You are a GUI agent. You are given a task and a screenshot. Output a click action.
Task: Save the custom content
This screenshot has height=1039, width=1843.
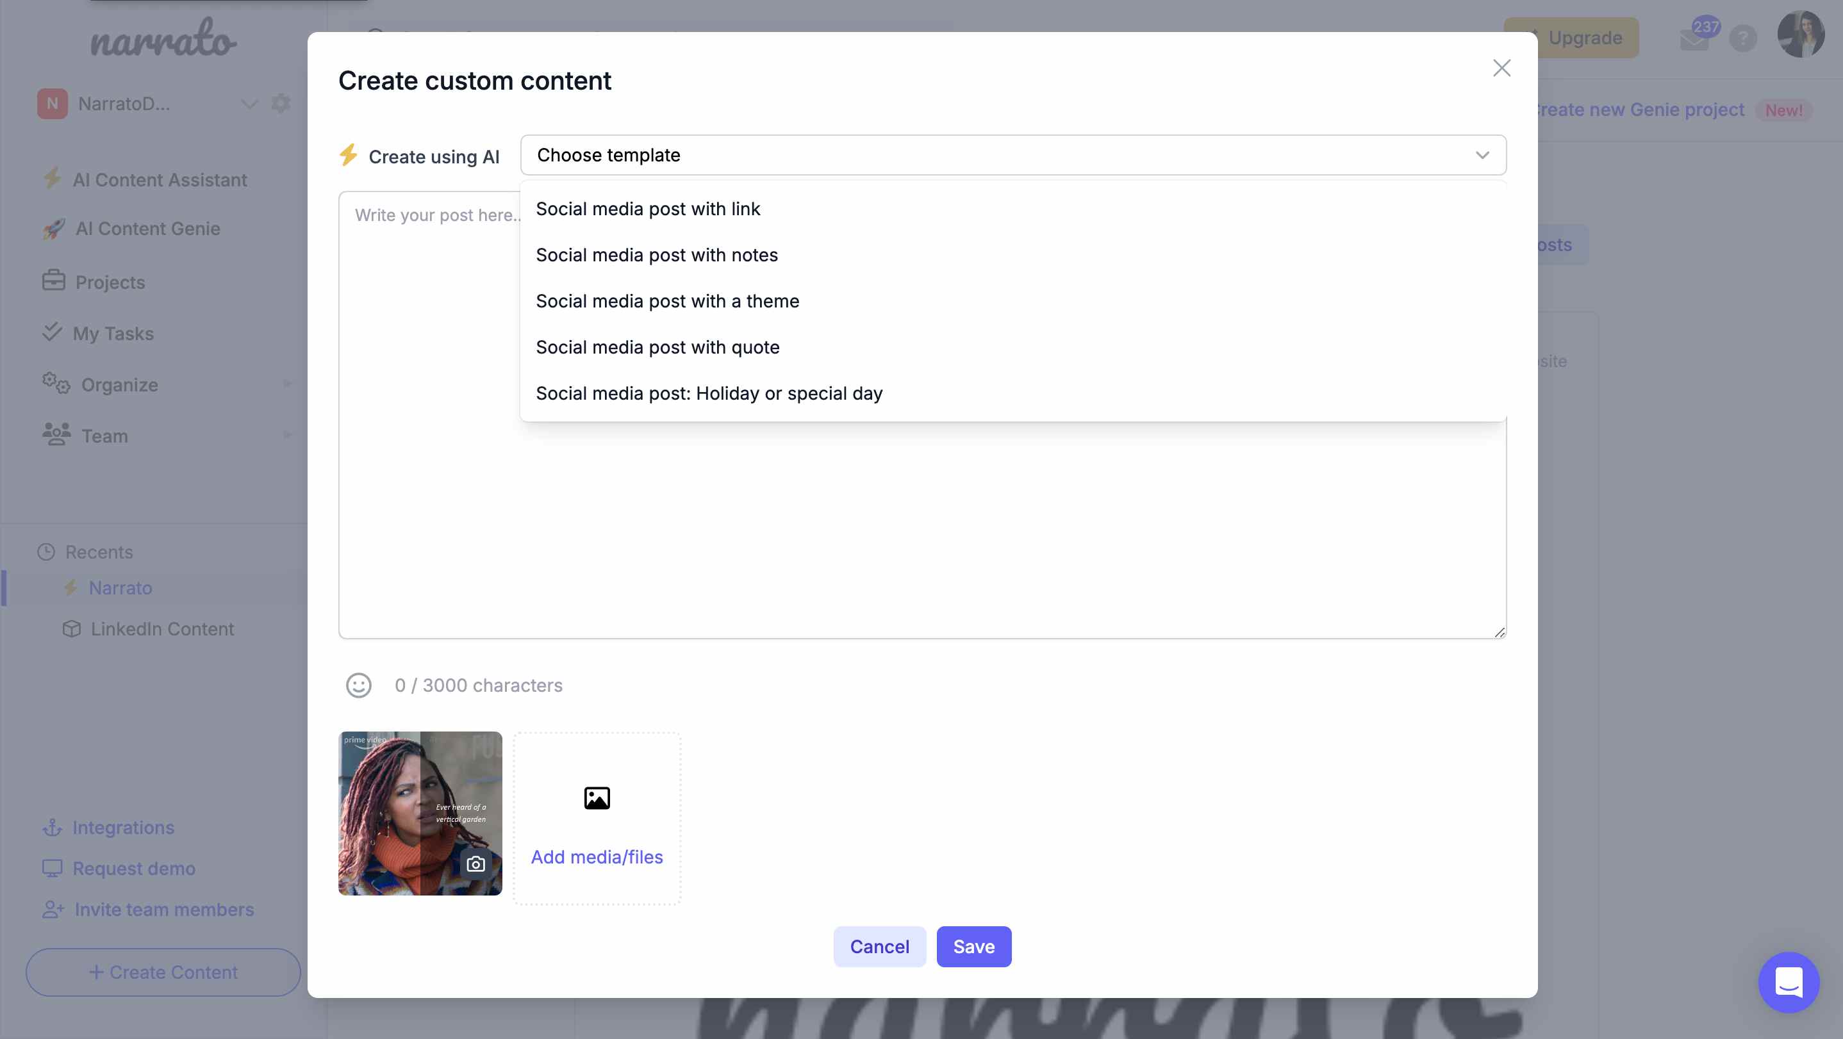tap(974, 947)
